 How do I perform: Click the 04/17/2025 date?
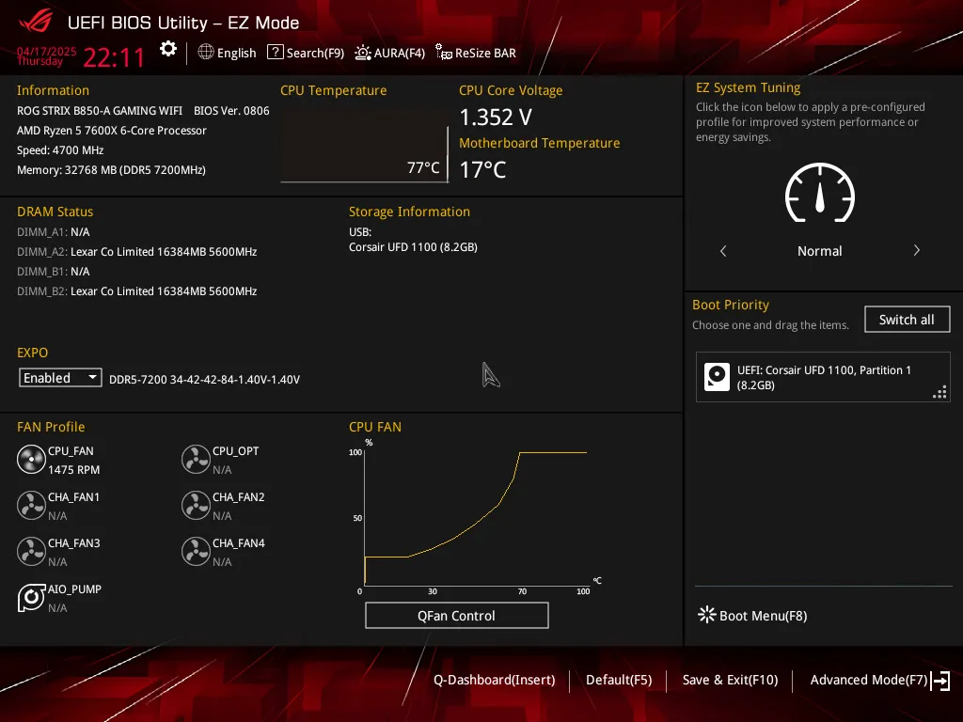click(47, 51)
